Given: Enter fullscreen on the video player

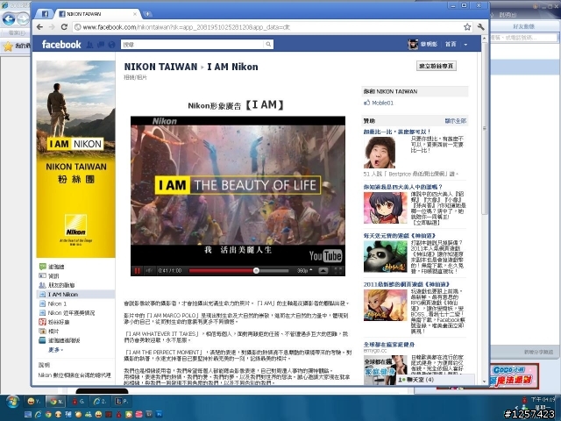Looking at the screenshot, I should (337, 271).
